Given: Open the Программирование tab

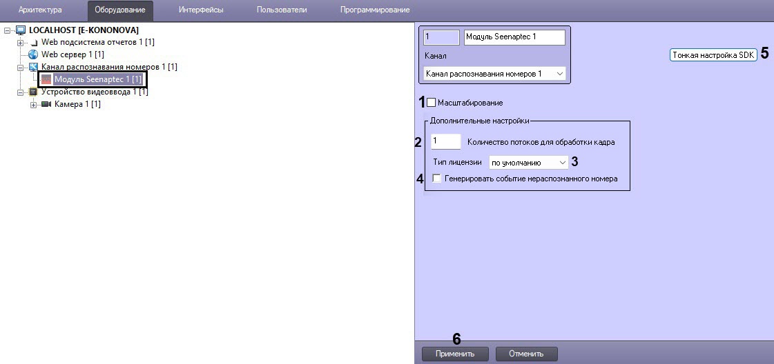Looking at the screenshot, I should click(x=375, y=10).
